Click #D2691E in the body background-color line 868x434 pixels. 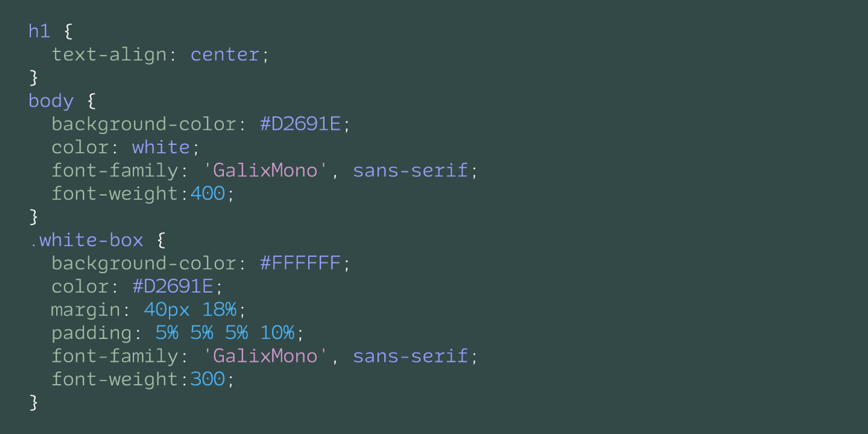(x=300, y=124)
